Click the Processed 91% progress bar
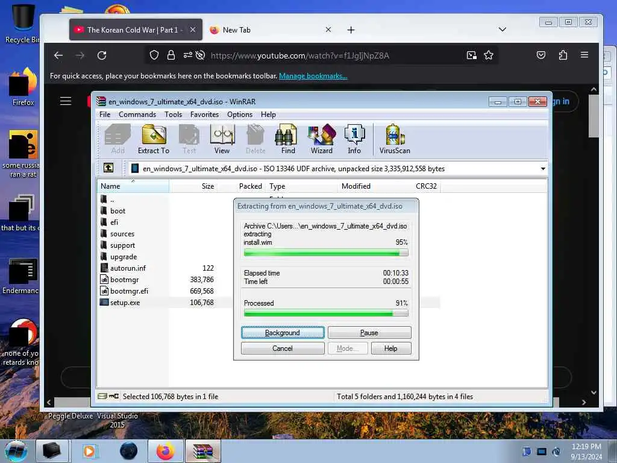This screenshot has height=463, width=617. [x=326, y=313]
